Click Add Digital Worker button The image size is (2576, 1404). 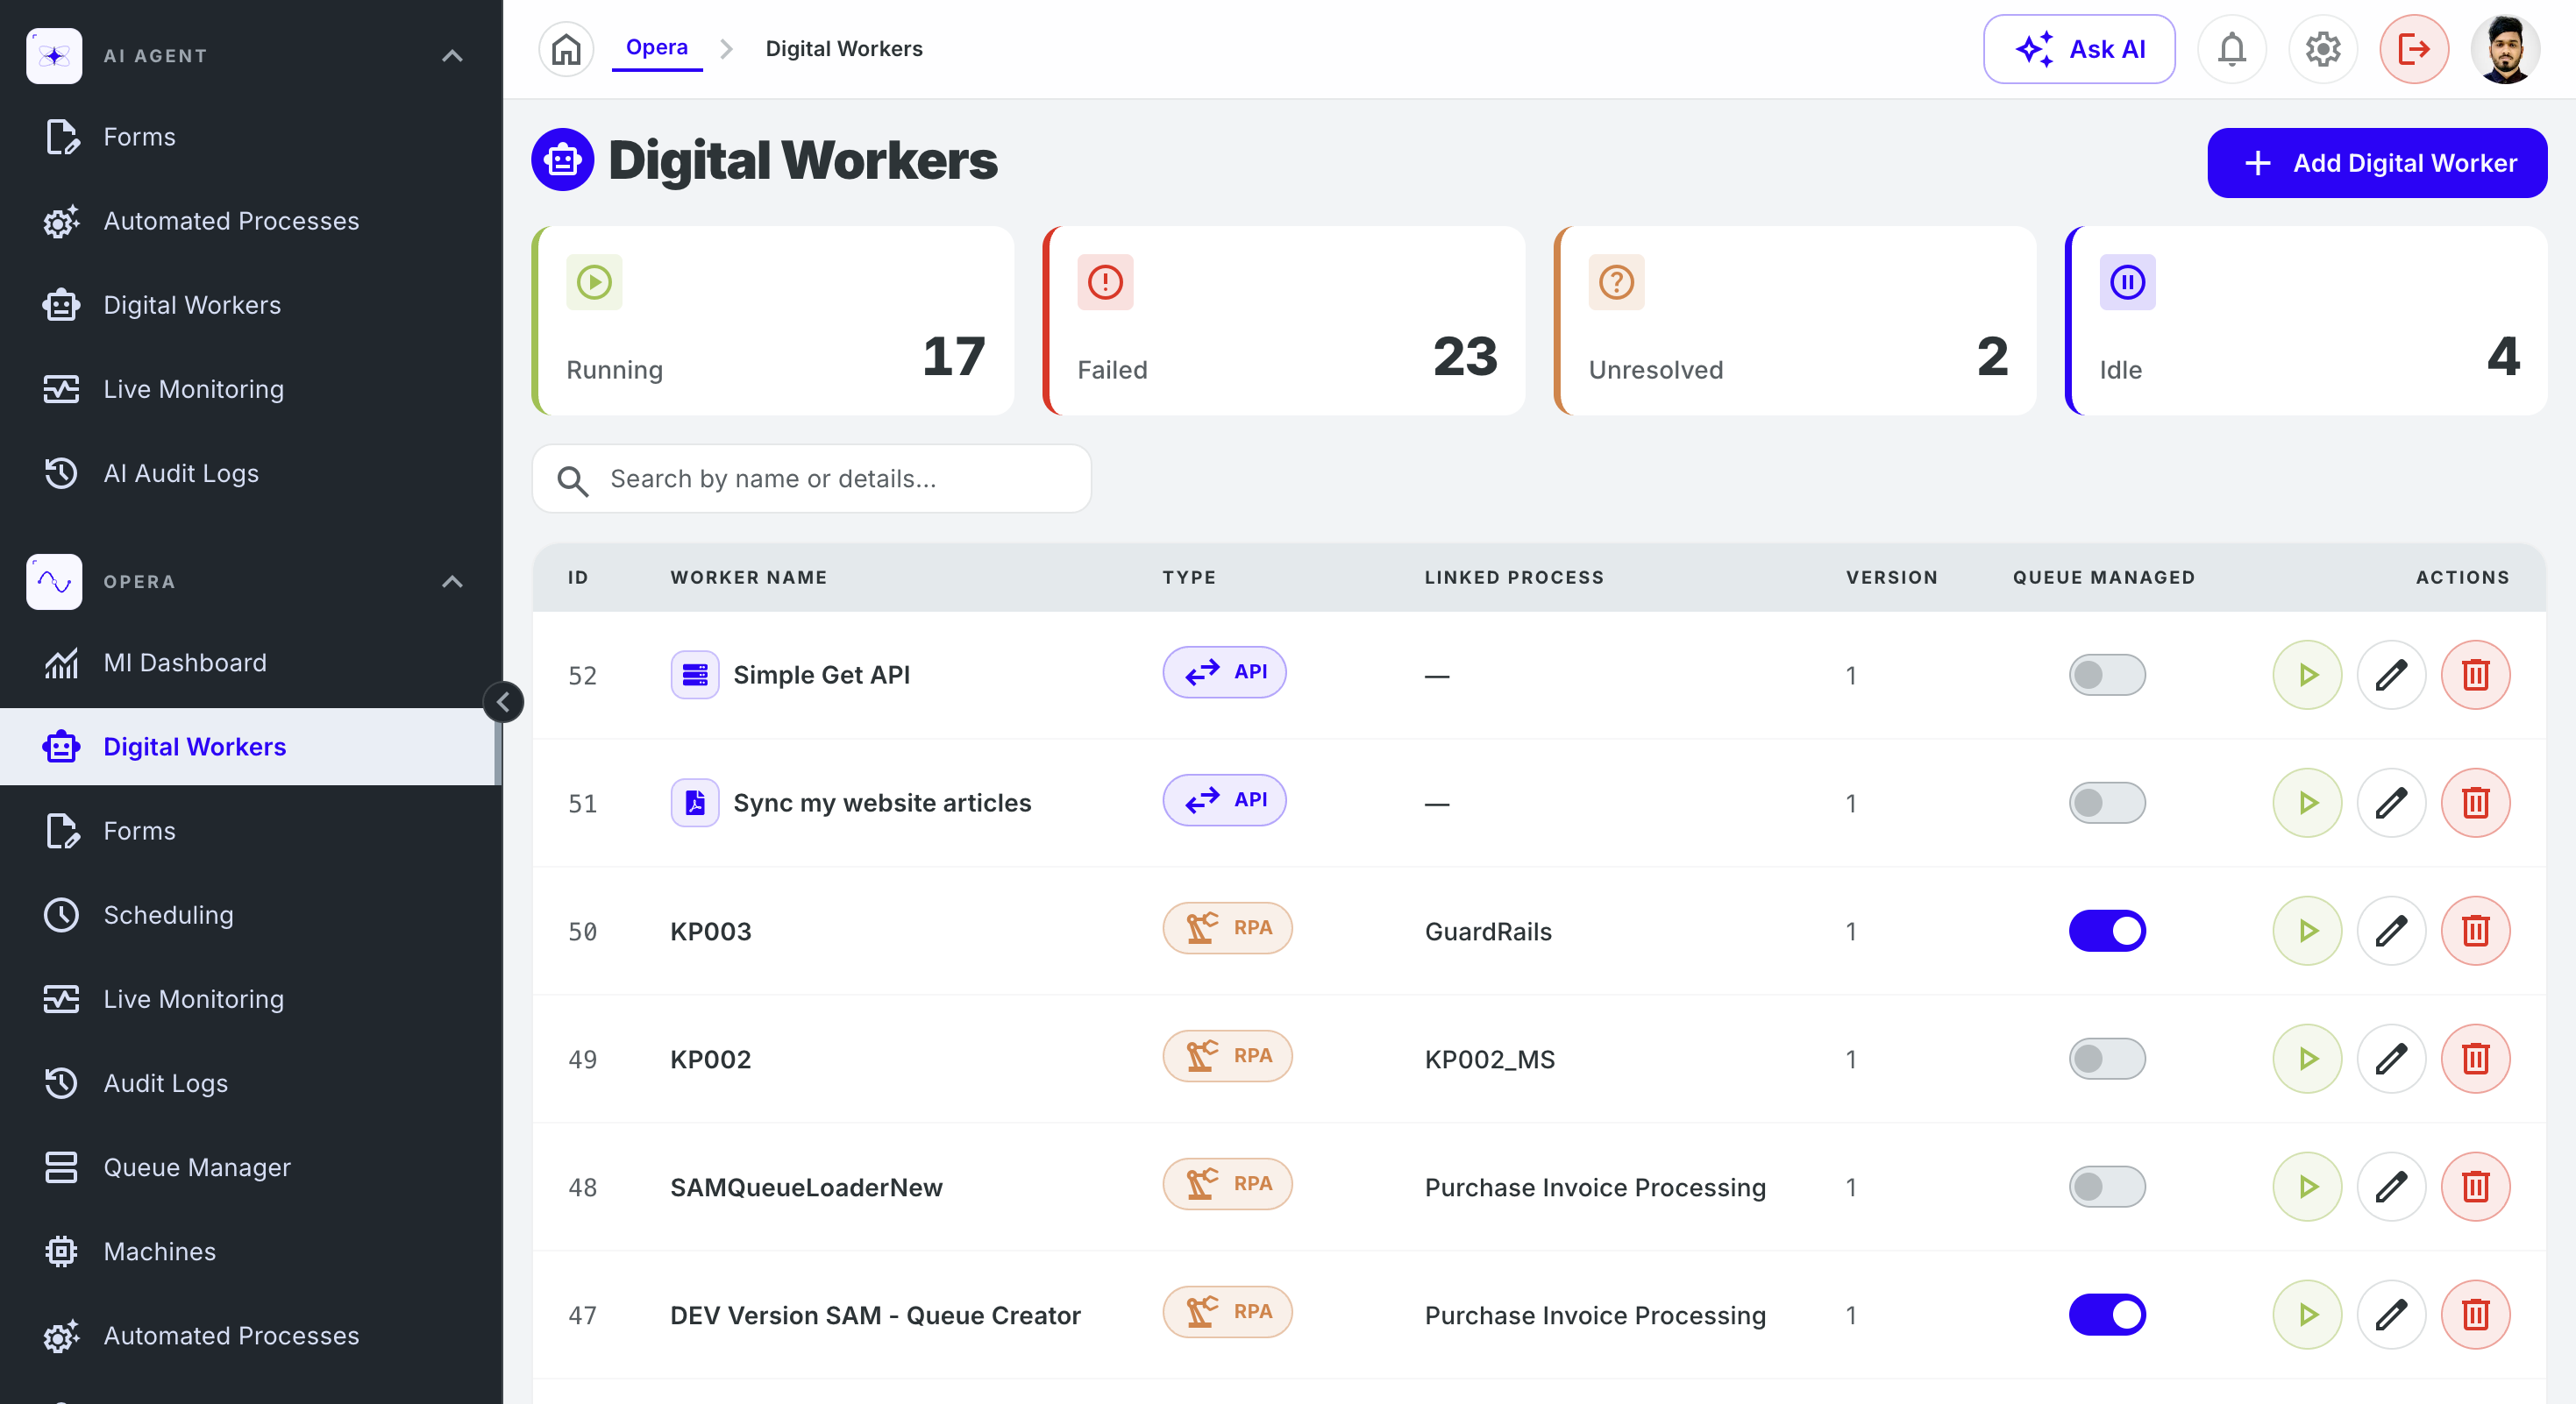pos(2377,163)
